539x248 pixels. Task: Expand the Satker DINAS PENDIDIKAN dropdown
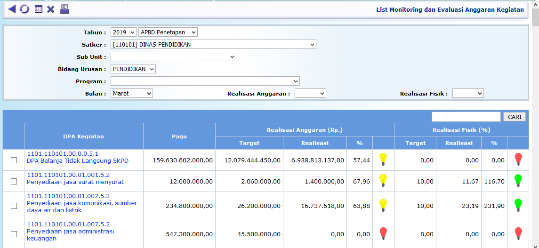click(213, 45)
